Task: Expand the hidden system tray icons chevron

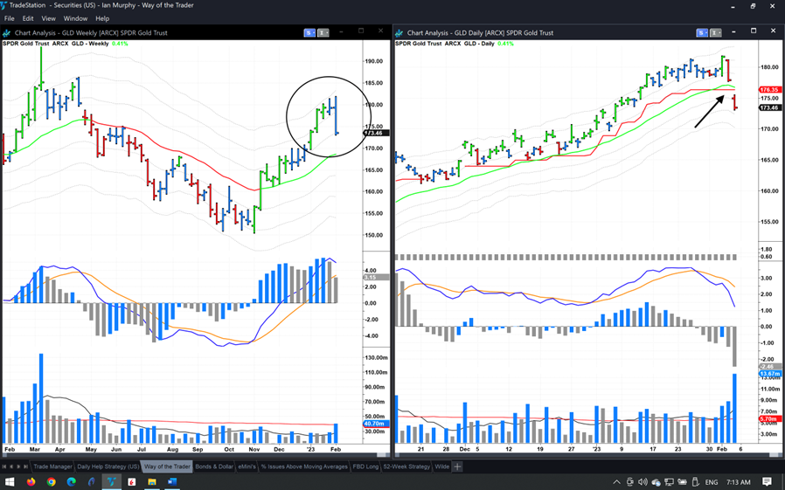Action: click(x=616, y=482)
